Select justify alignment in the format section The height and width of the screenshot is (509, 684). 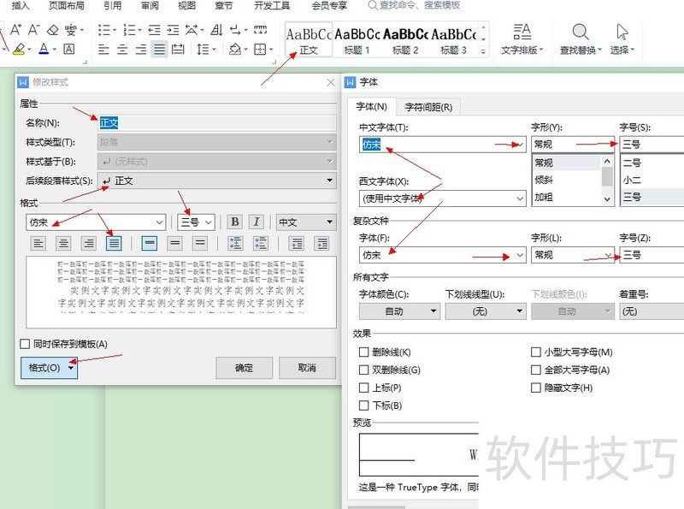(113, 244)
